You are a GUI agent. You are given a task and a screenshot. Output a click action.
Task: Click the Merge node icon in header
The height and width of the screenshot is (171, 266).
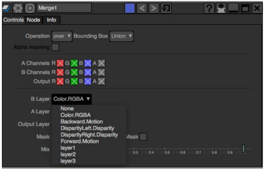pos(7,8)
